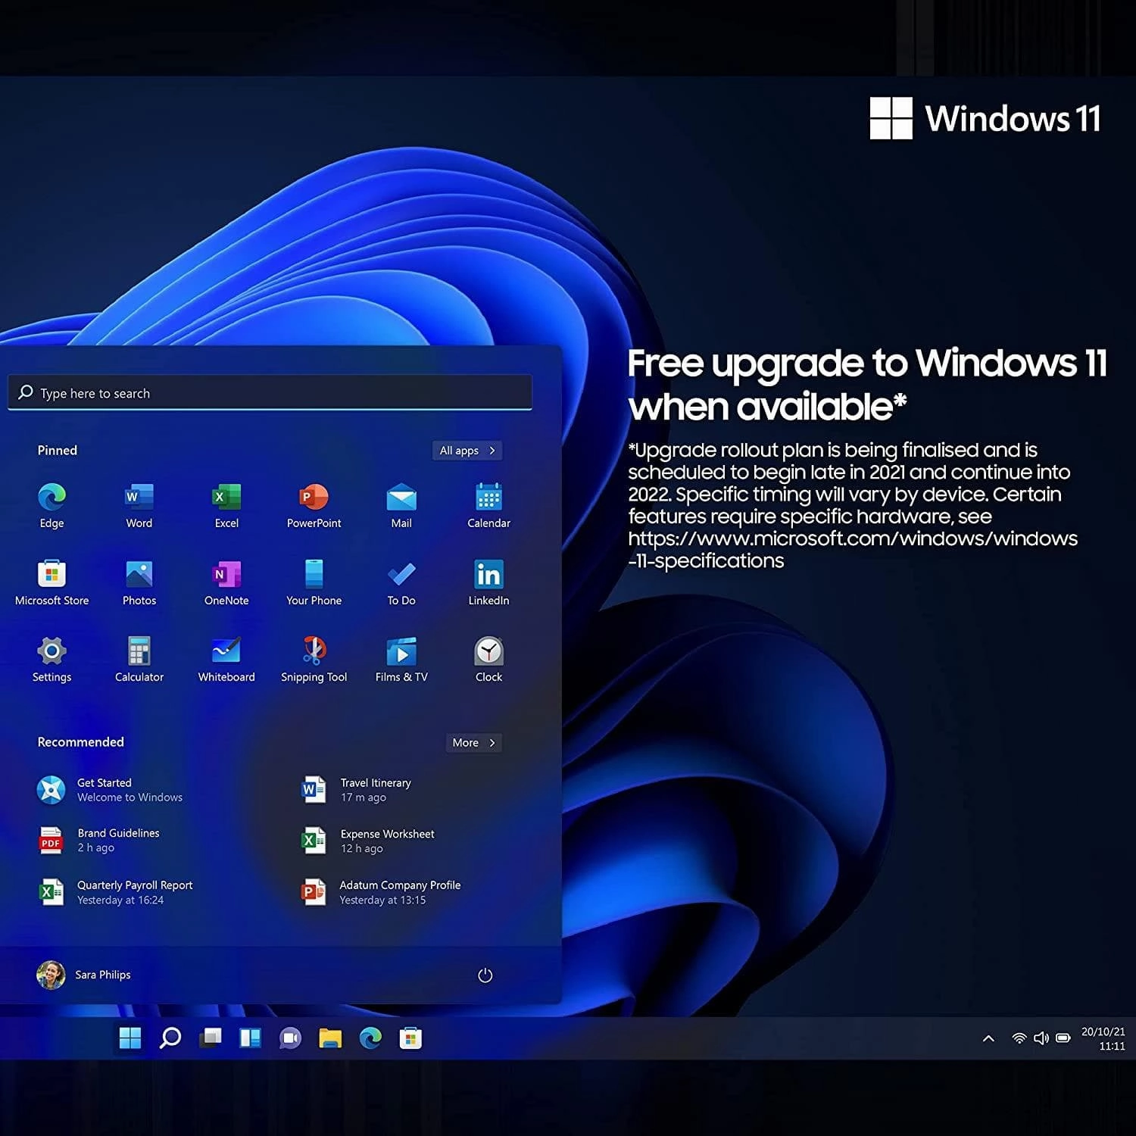Click the Start button on taskbar
The image size is (1136, 1136).
(130, 1038)
